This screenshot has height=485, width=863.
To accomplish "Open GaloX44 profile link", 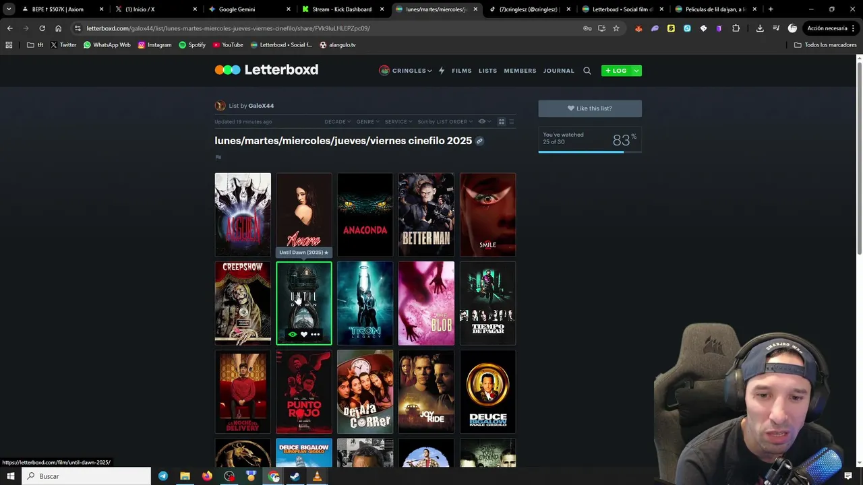I will coord(261,106).
